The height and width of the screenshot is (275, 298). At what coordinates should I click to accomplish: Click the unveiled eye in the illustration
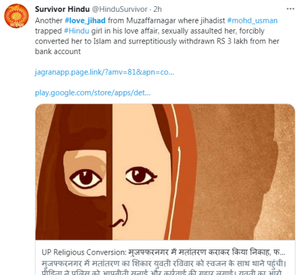tap(141, 176)
